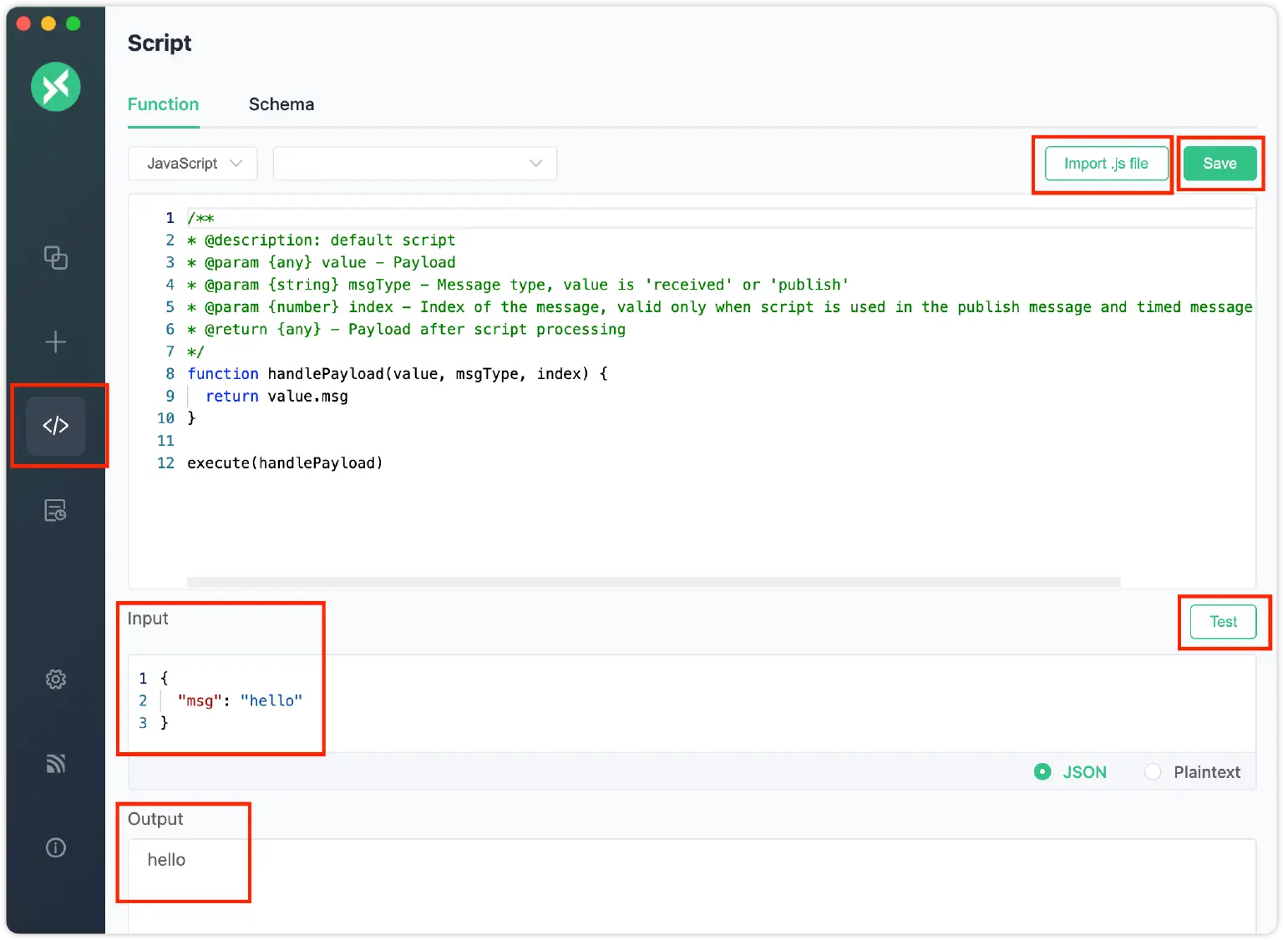Select the JSON input format radio button

point(1042,771)
